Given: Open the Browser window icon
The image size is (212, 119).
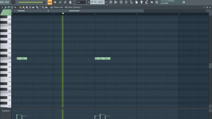Looking at the screenshot, I should (131, 2).
